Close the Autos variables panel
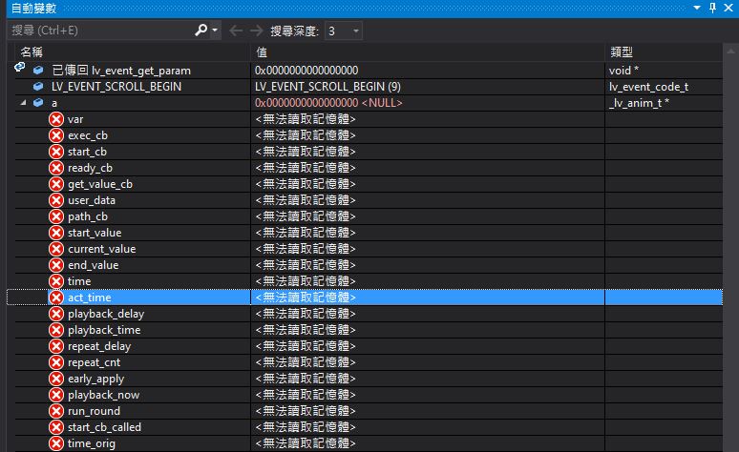This screenshot has height=452, width=739. pos(728,8)
